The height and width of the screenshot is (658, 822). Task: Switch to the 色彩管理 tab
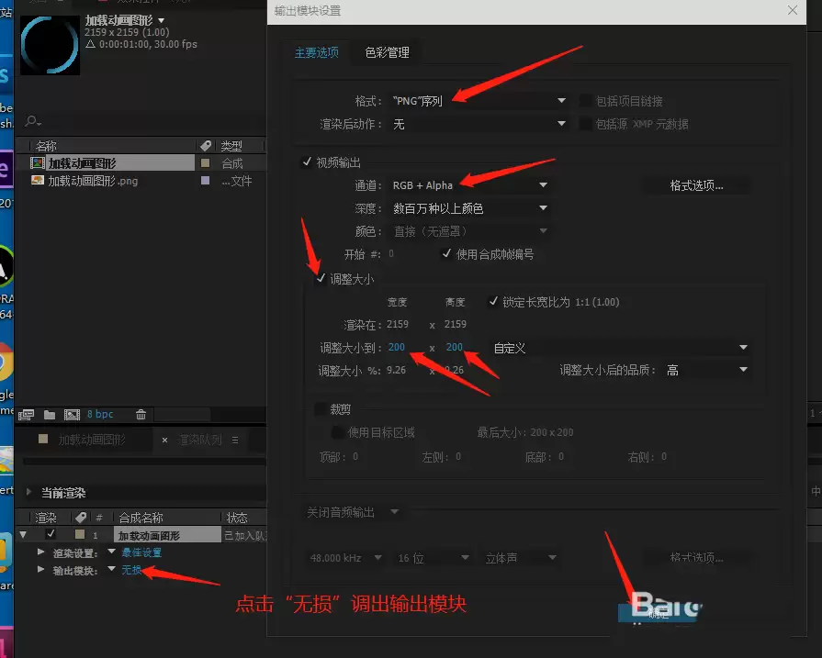click(x=387, y=52)
